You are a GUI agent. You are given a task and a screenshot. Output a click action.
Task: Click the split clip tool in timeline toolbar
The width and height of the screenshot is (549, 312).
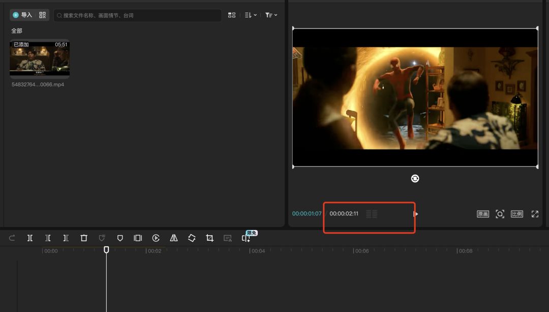coord(30,238)
